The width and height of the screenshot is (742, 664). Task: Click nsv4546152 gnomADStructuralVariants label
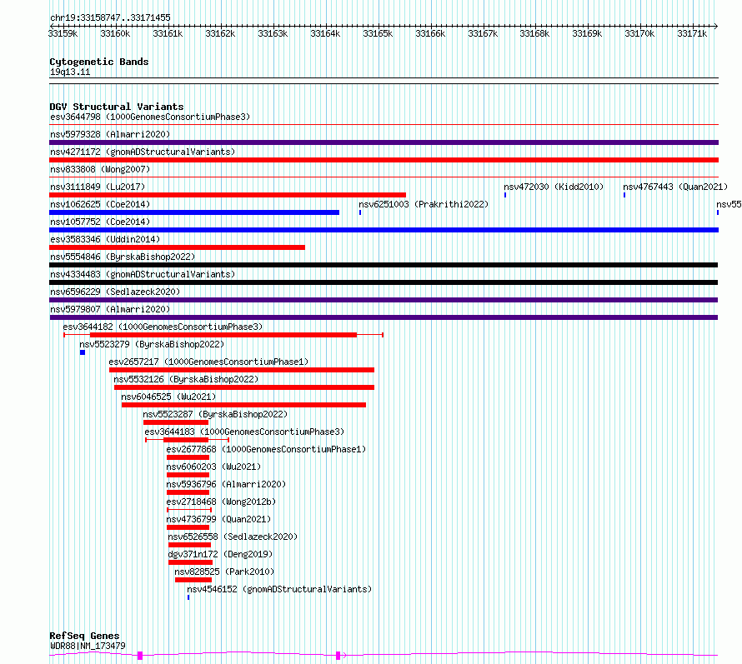click(x=279, y=589)
